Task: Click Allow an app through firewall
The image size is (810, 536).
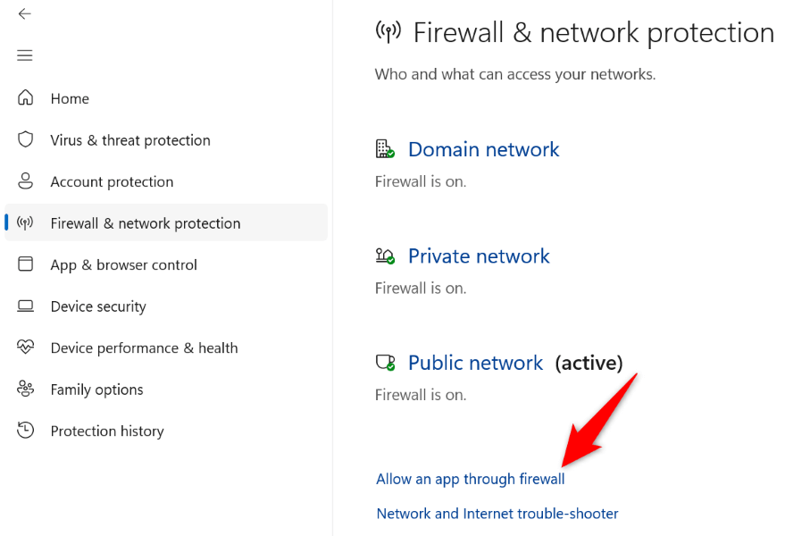Action: coord(470,479)
